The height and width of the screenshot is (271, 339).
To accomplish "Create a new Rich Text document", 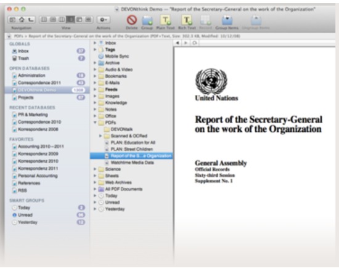I will point(187,20).
